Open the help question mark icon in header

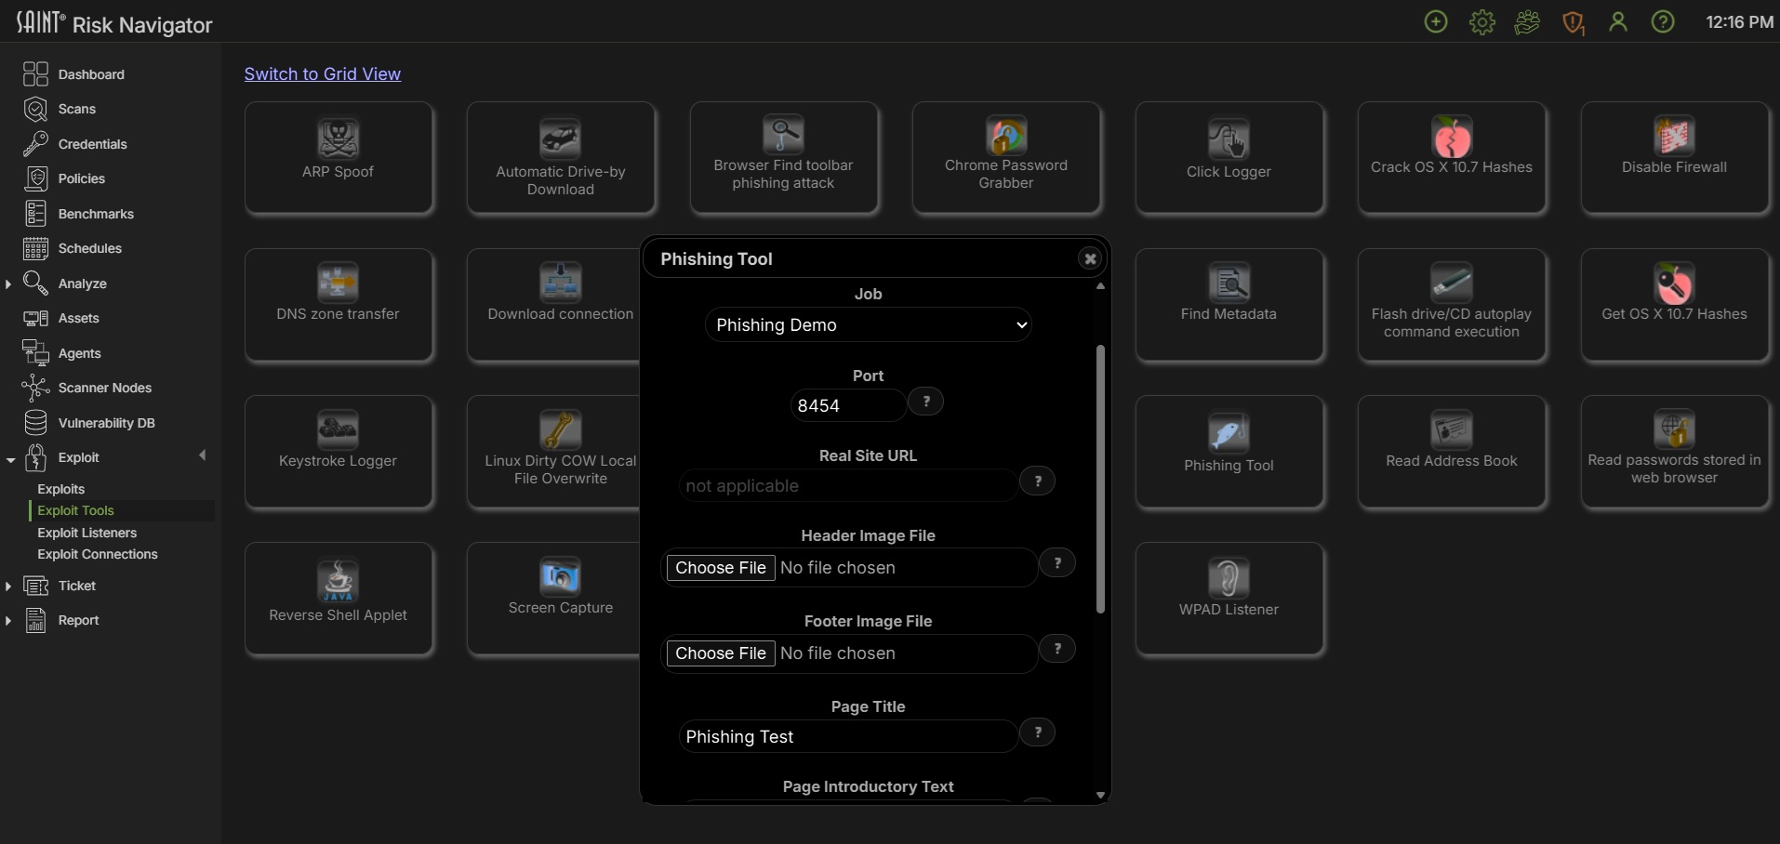pos(1663,21)
